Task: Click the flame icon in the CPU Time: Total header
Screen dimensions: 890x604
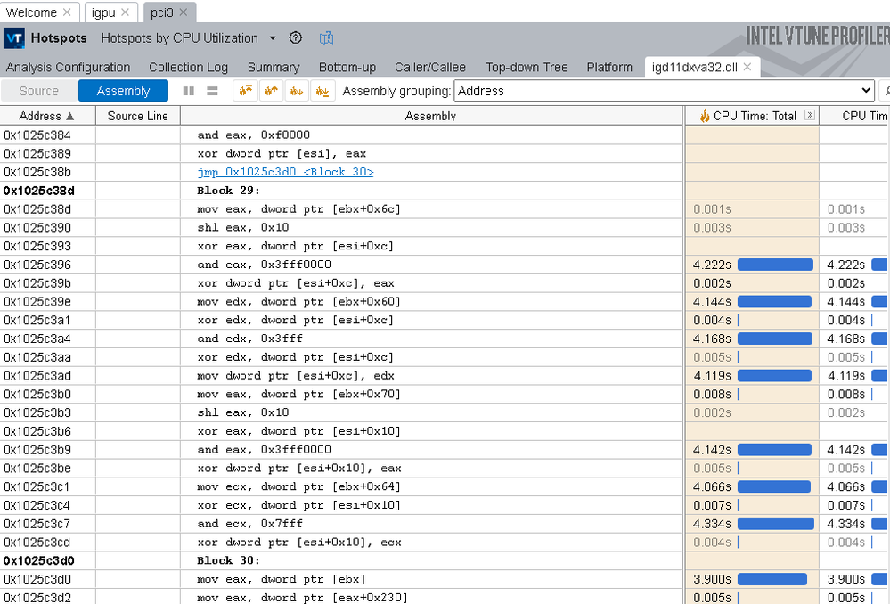Action: click(705, 116)
